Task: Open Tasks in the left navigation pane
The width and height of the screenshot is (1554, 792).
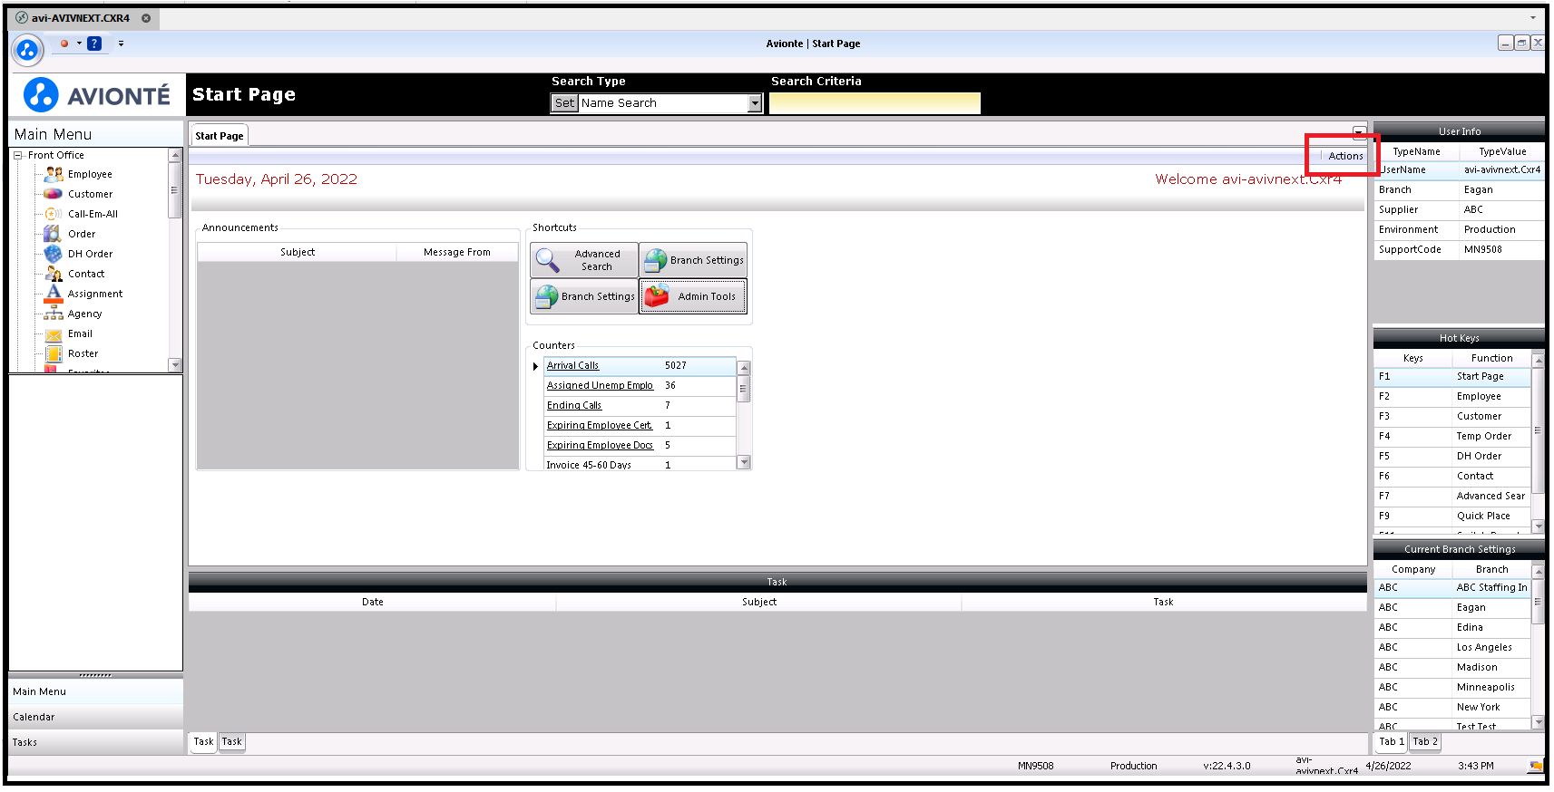Action: click(95, 742)
